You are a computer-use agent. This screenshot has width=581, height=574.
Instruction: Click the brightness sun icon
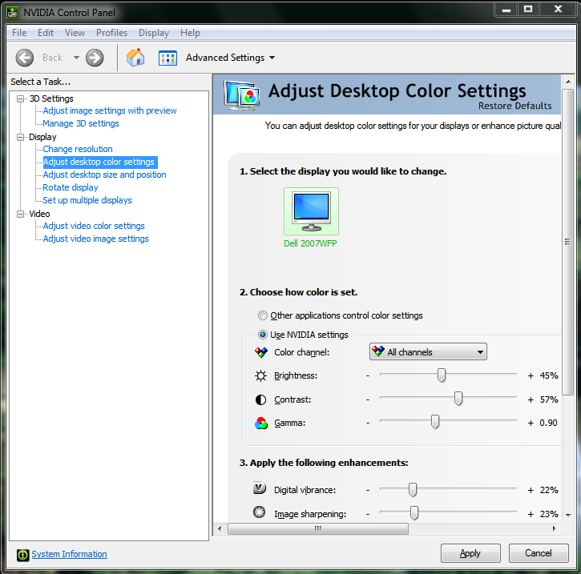[x=261, y=376]
